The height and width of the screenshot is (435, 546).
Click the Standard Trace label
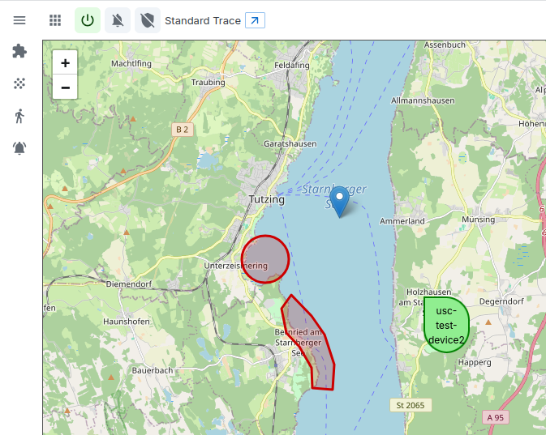tap(202, 20)
